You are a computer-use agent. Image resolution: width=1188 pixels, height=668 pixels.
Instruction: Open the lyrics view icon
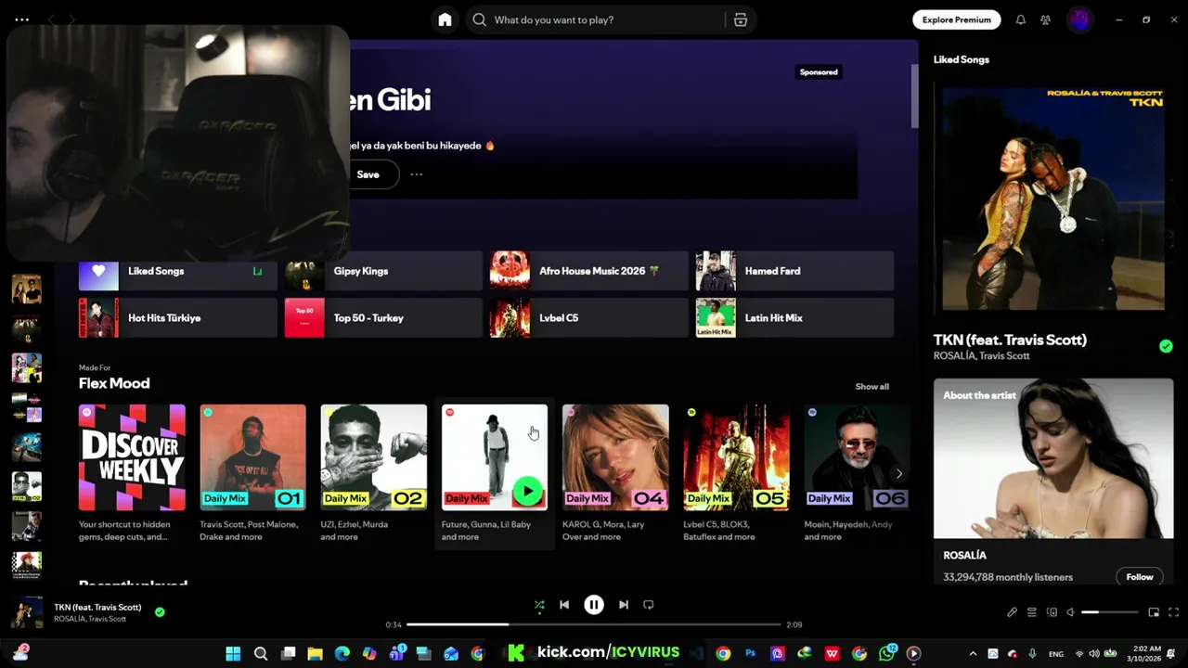pyautogui.click(x=1013, y=612)
